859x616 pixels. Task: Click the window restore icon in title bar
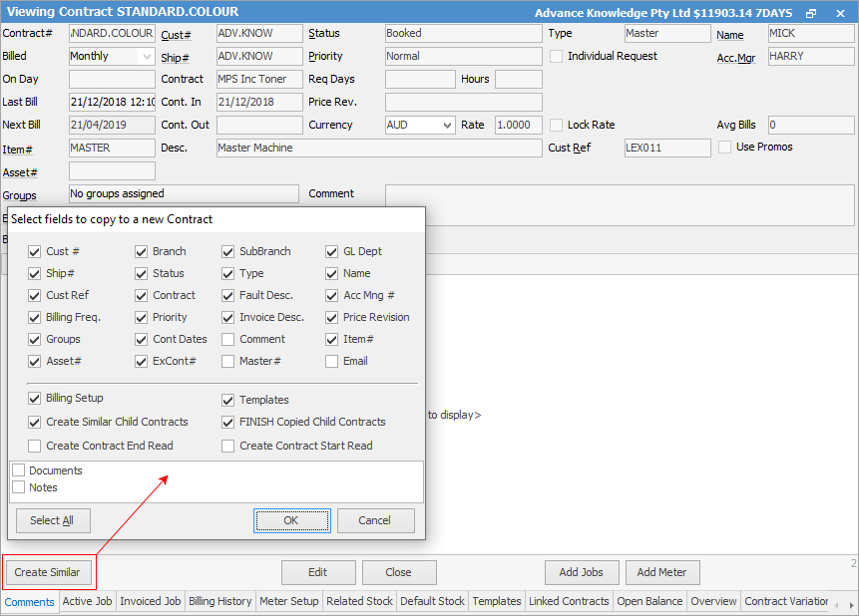(x=811, y=13)
